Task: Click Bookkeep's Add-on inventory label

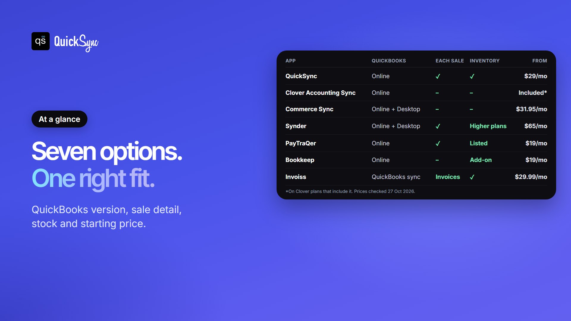Action: 481,160
